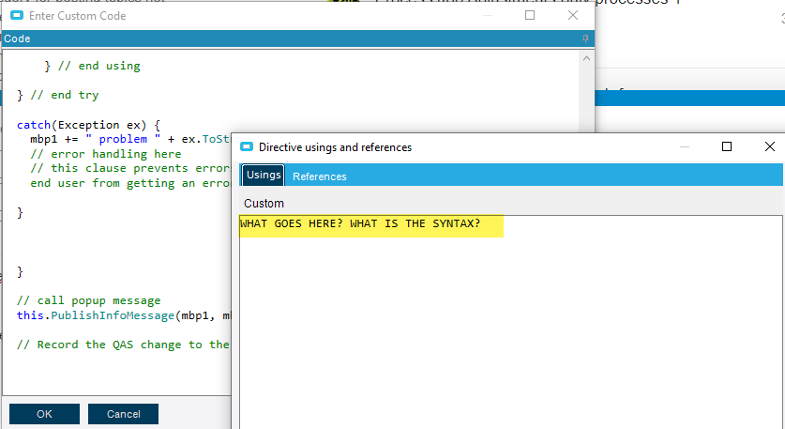Image resolution: width=785 pixels, height=429 pixels.
Task: Minimize the Enter Custom Code window
Action: coord(487,15)
